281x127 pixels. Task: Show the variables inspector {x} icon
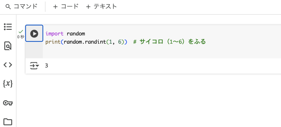coord(8,84)
